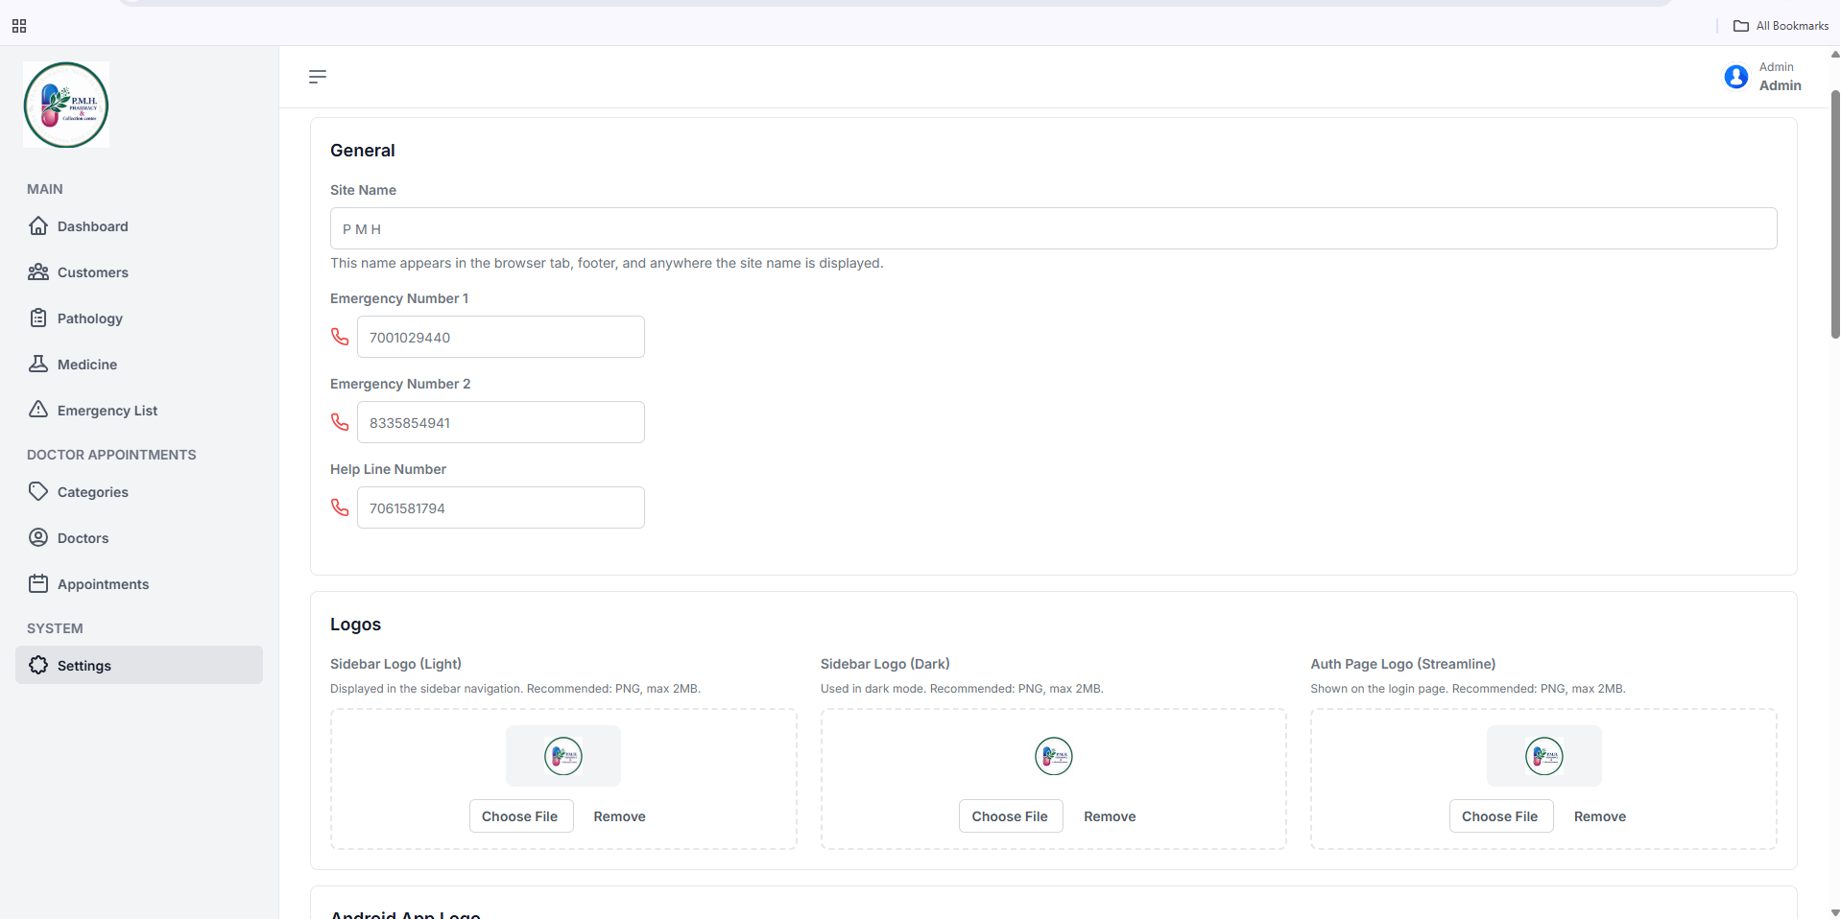Go to Appointments
Screen dimensions: 1841x920
139,583
